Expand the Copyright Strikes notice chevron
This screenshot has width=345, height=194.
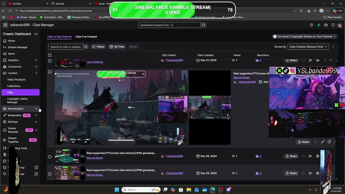click(x=335, y=36)
